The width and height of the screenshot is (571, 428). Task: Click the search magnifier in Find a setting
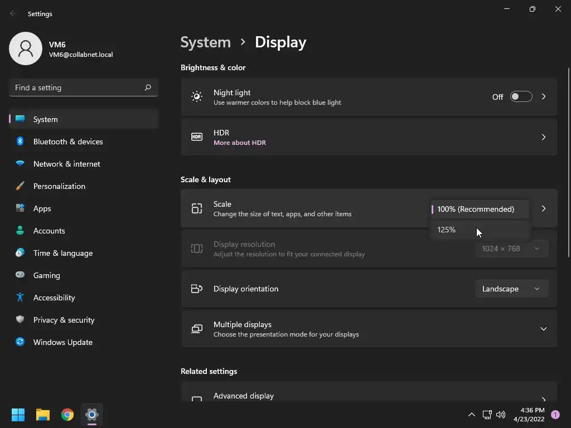148,87
